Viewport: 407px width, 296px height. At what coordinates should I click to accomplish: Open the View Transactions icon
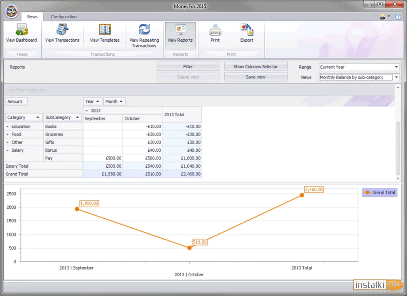click(62, 30)
